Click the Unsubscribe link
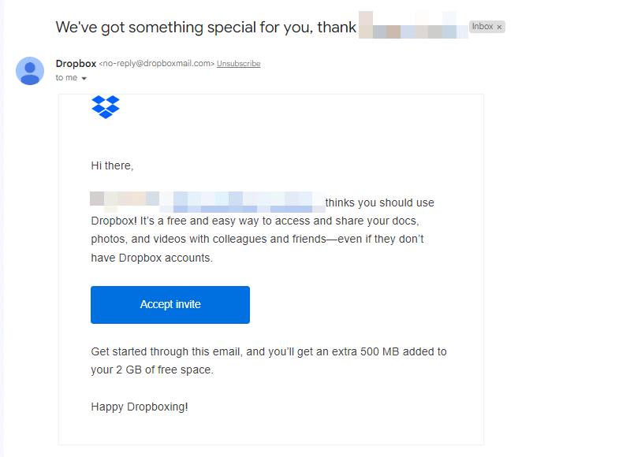641x457 pixels. tap(238, 64)
